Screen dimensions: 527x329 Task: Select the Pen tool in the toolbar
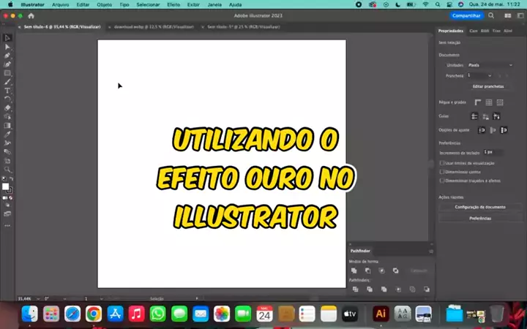click(x=7, y=56)
